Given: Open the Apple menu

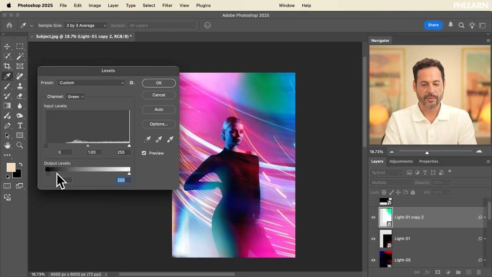Looking at the screenshot, I should click(9, 5).
